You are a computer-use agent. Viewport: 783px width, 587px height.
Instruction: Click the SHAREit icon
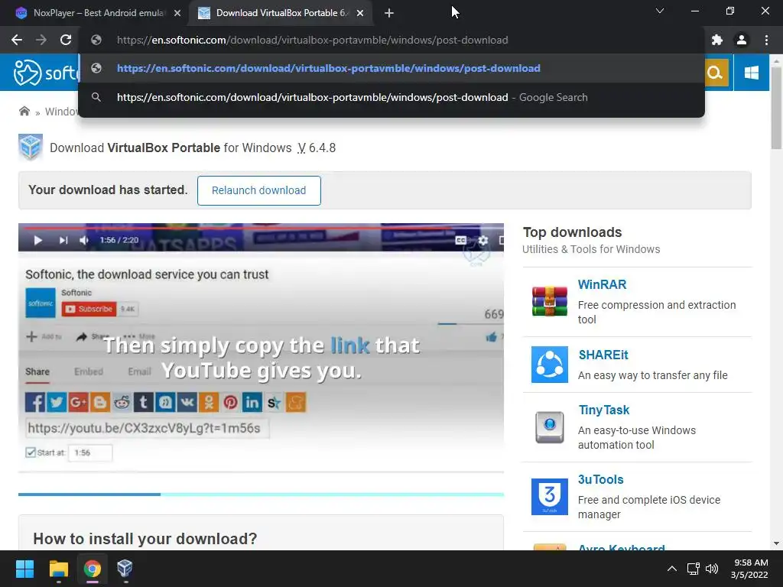[549, 365]
